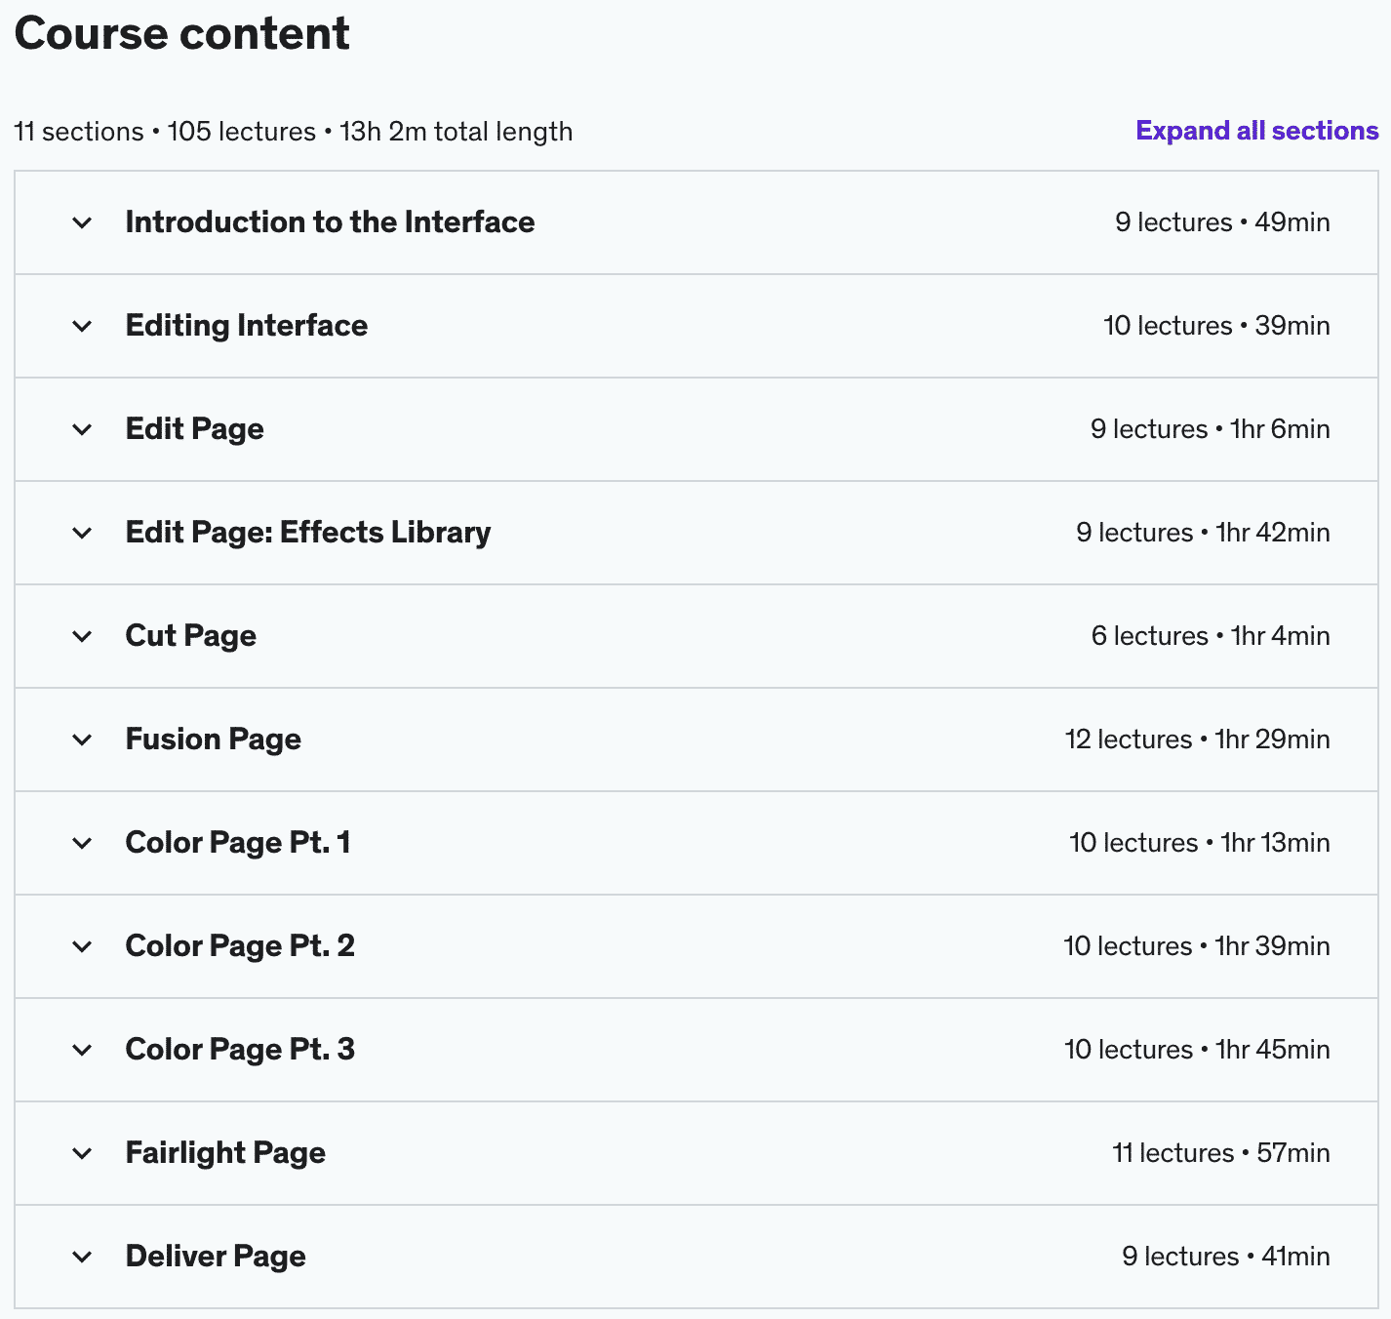Viewport: 1391px width, 1319px height.
Task: Click the Fusion Page section title
Action: 214,739
